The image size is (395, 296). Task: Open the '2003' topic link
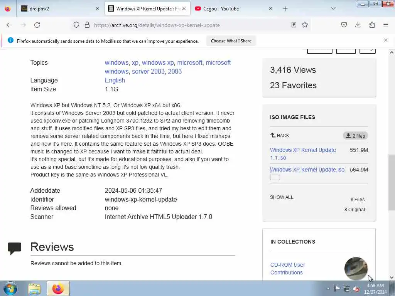tap(175, 71)
